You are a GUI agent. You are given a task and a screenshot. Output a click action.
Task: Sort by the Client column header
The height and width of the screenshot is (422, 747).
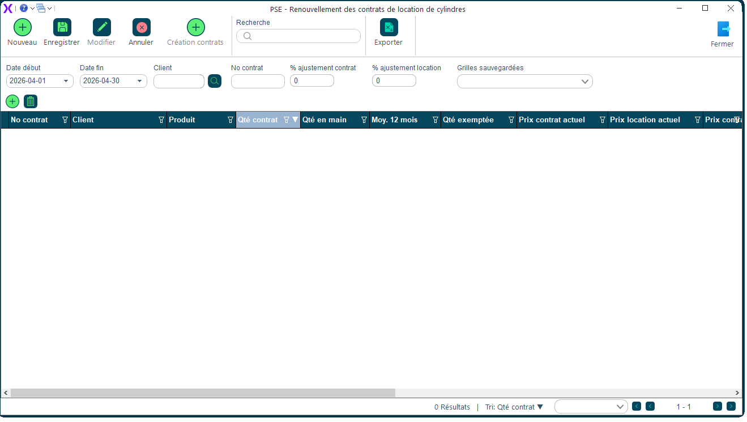[x=83, y=120]
